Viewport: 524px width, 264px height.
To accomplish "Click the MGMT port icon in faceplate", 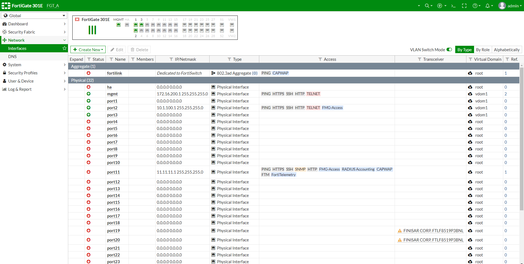I will (118, 25).
